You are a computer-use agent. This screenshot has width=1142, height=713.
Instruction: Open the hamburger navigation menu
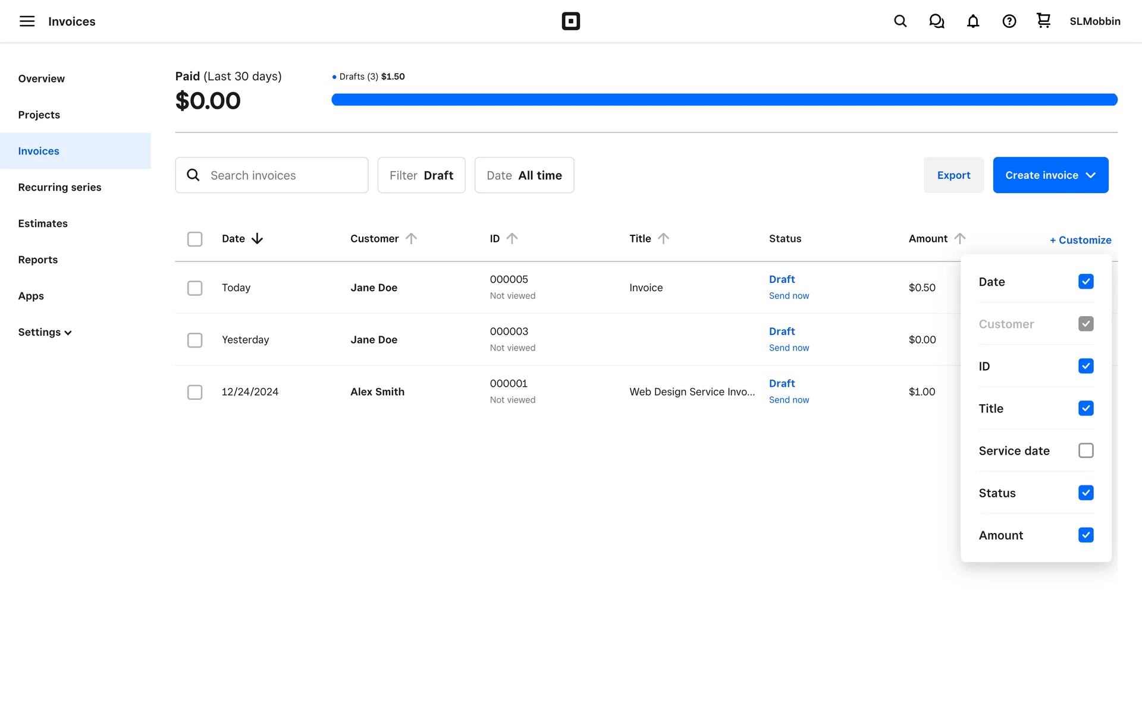27,21
